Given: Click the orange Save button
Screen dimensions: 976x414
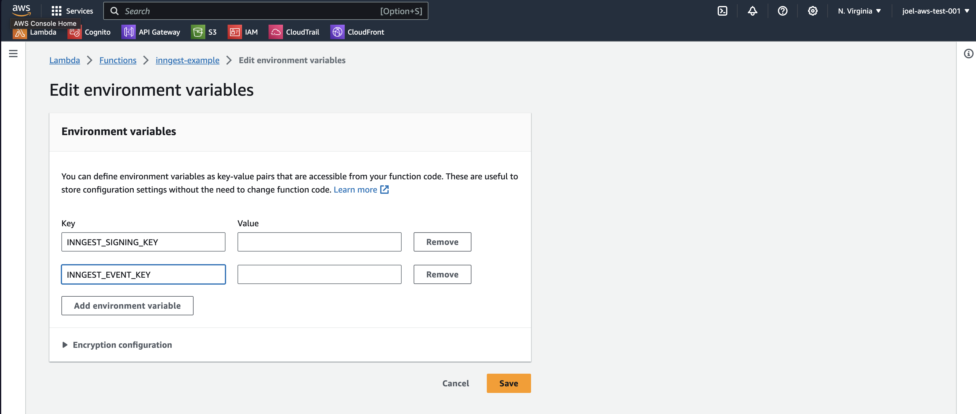Looking at the screenshot, I should coord(508,383).
